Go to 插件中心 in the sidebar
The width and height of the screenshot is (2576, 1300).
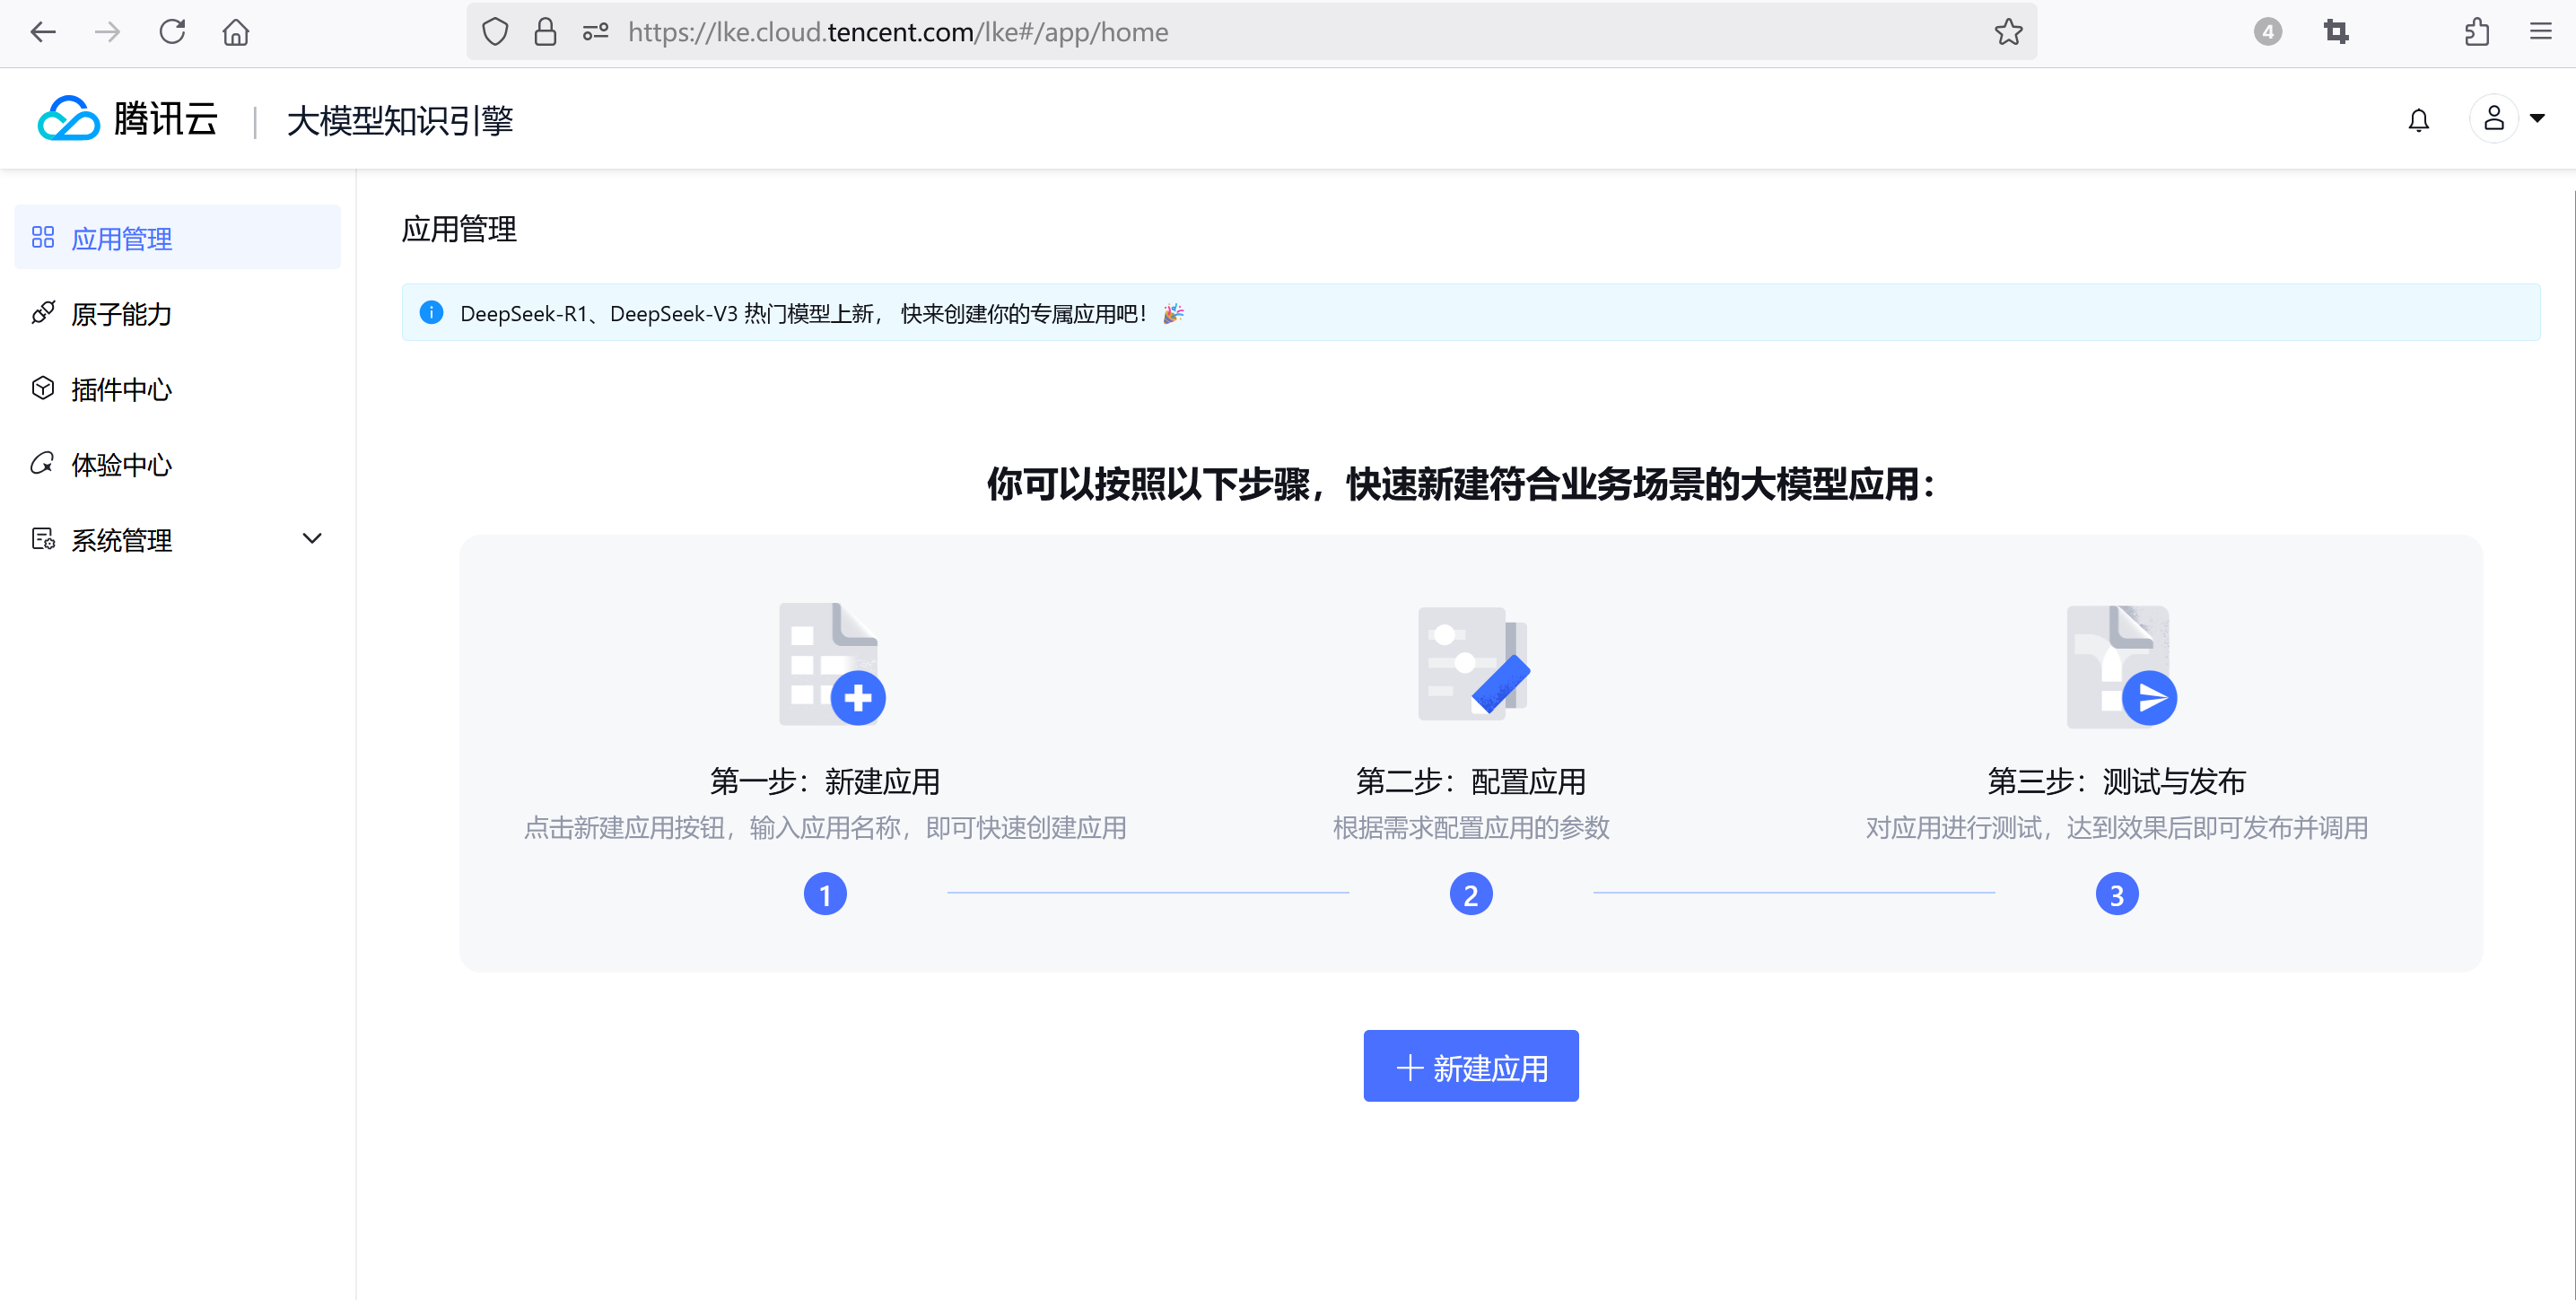pyautogui.click(x=121, y=389)
